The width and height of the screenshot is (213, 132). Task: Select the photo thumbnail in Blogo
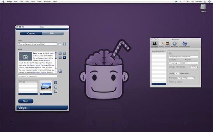tap(46, 87)
